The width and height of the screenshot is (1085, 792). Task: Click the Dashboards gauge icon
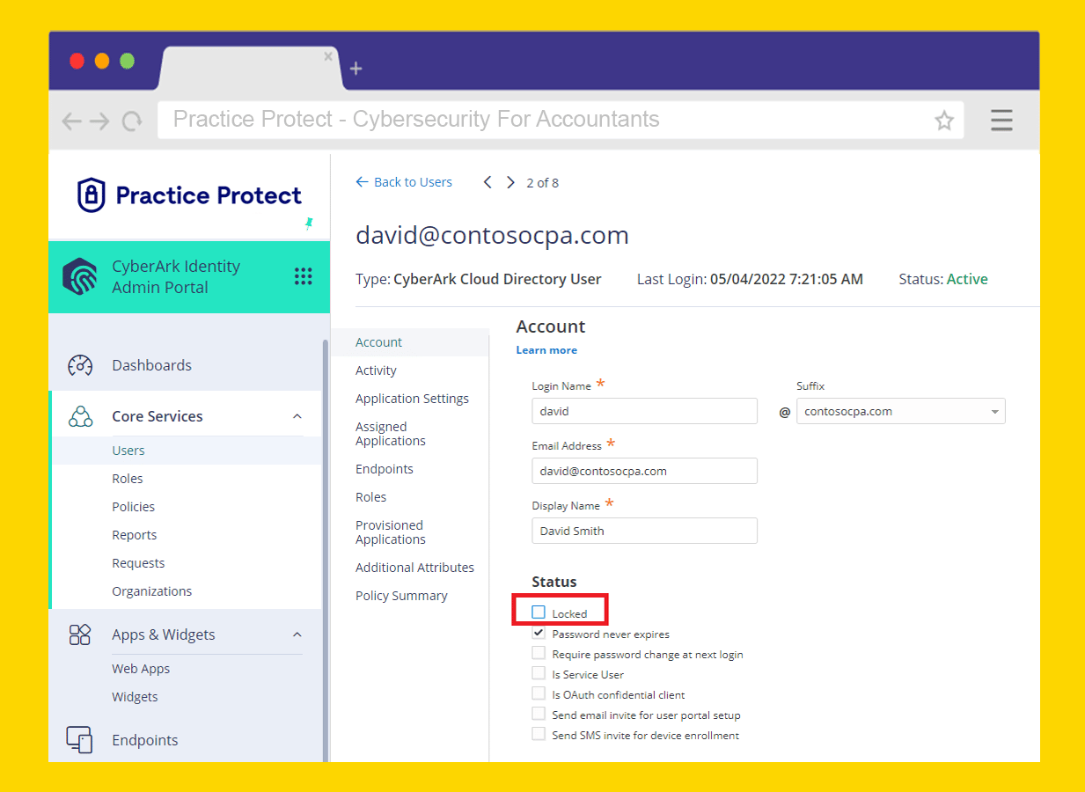pyautogui.click(x=80, y=365)
